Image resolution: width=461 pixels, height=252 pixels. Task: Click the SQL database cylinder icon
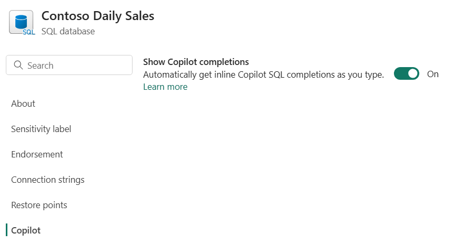[21, 21]
